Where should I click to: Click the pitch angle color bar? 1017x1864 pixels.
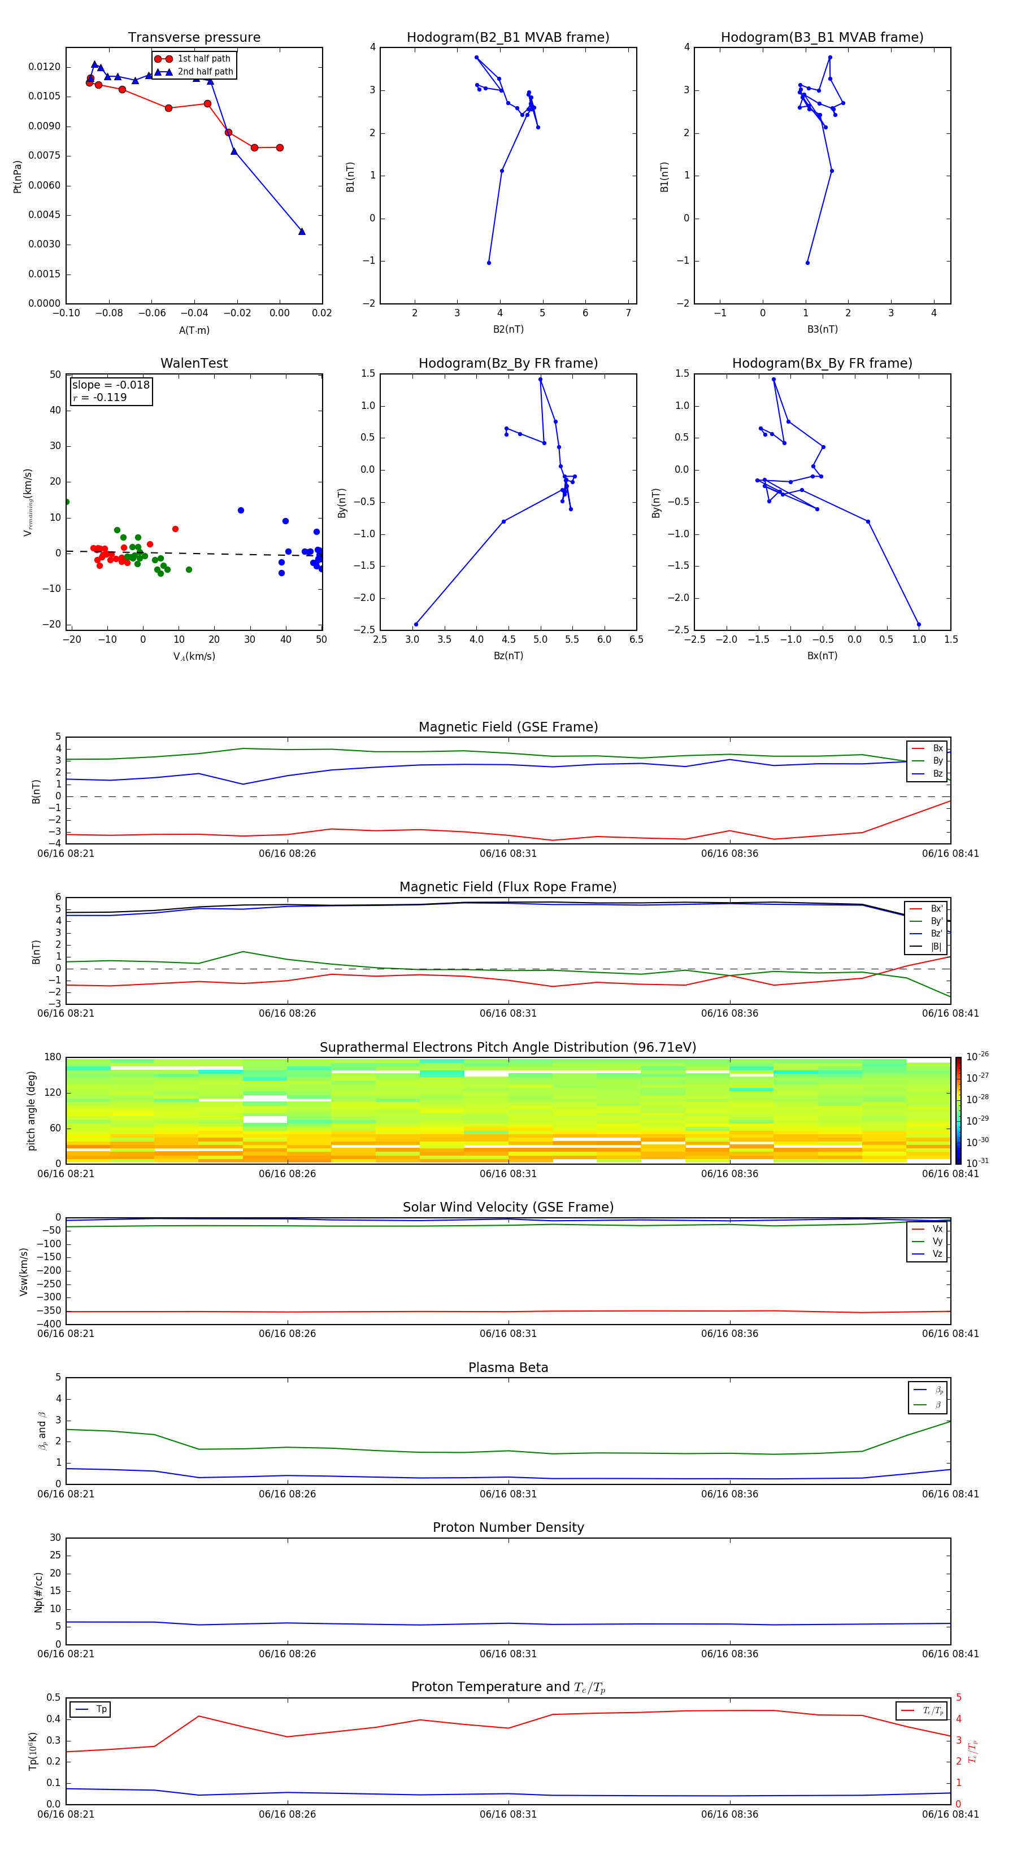click(958, 1110)
